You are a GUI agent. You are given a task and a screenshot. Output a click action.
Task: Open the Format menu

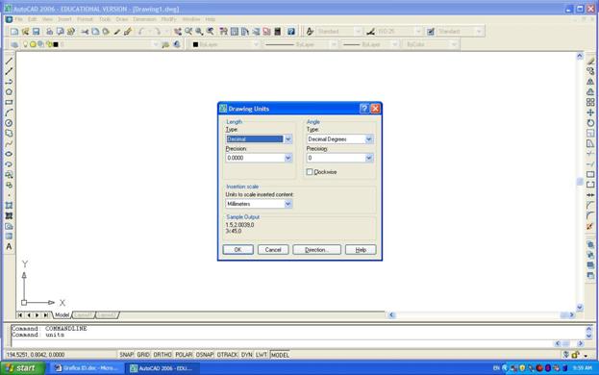pyautogui.click(x=85, y=19)
